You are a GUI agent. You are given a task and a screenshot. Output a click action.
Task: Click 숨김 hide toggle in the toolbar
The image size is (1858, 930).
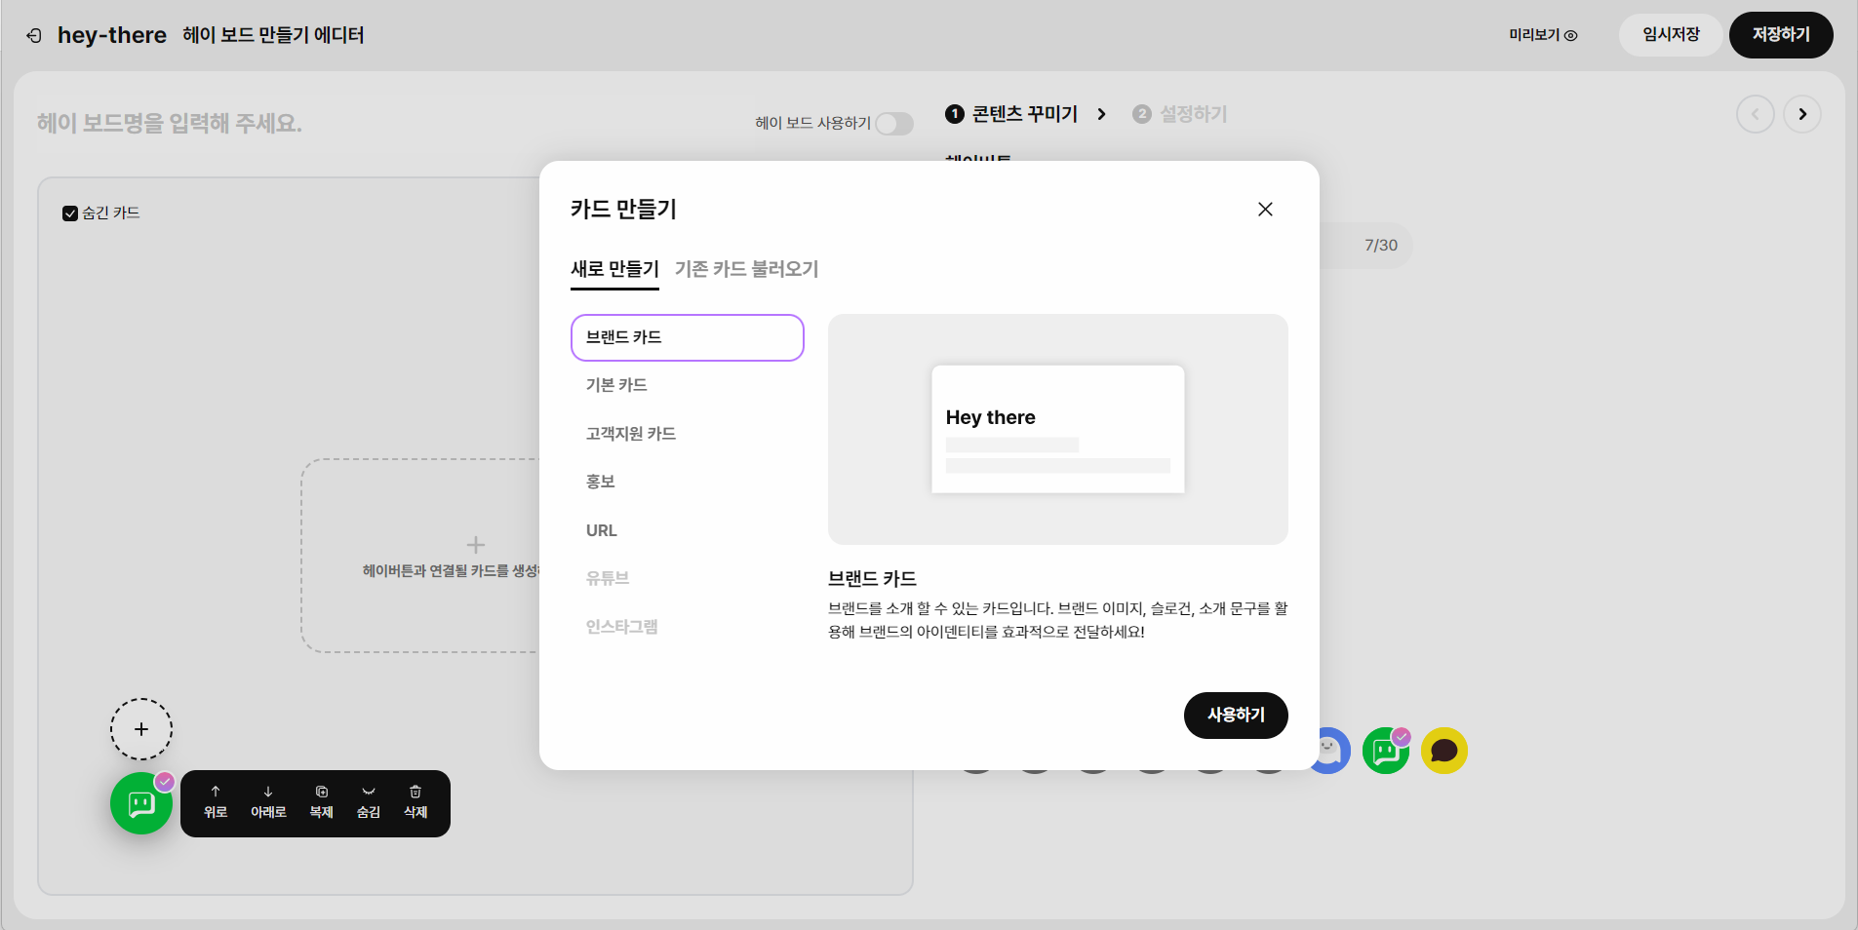pyautogui.click(x=369, y=802)
